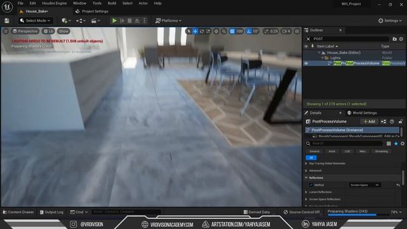The image size is (407, 229).
Task: Open the viewport Show menu
Action: click(64, 31)
